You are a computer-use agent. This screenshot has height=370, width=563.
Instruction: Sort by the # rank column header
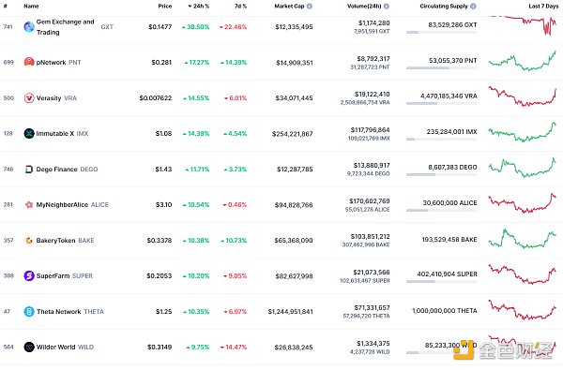click(x=5, y=7)
